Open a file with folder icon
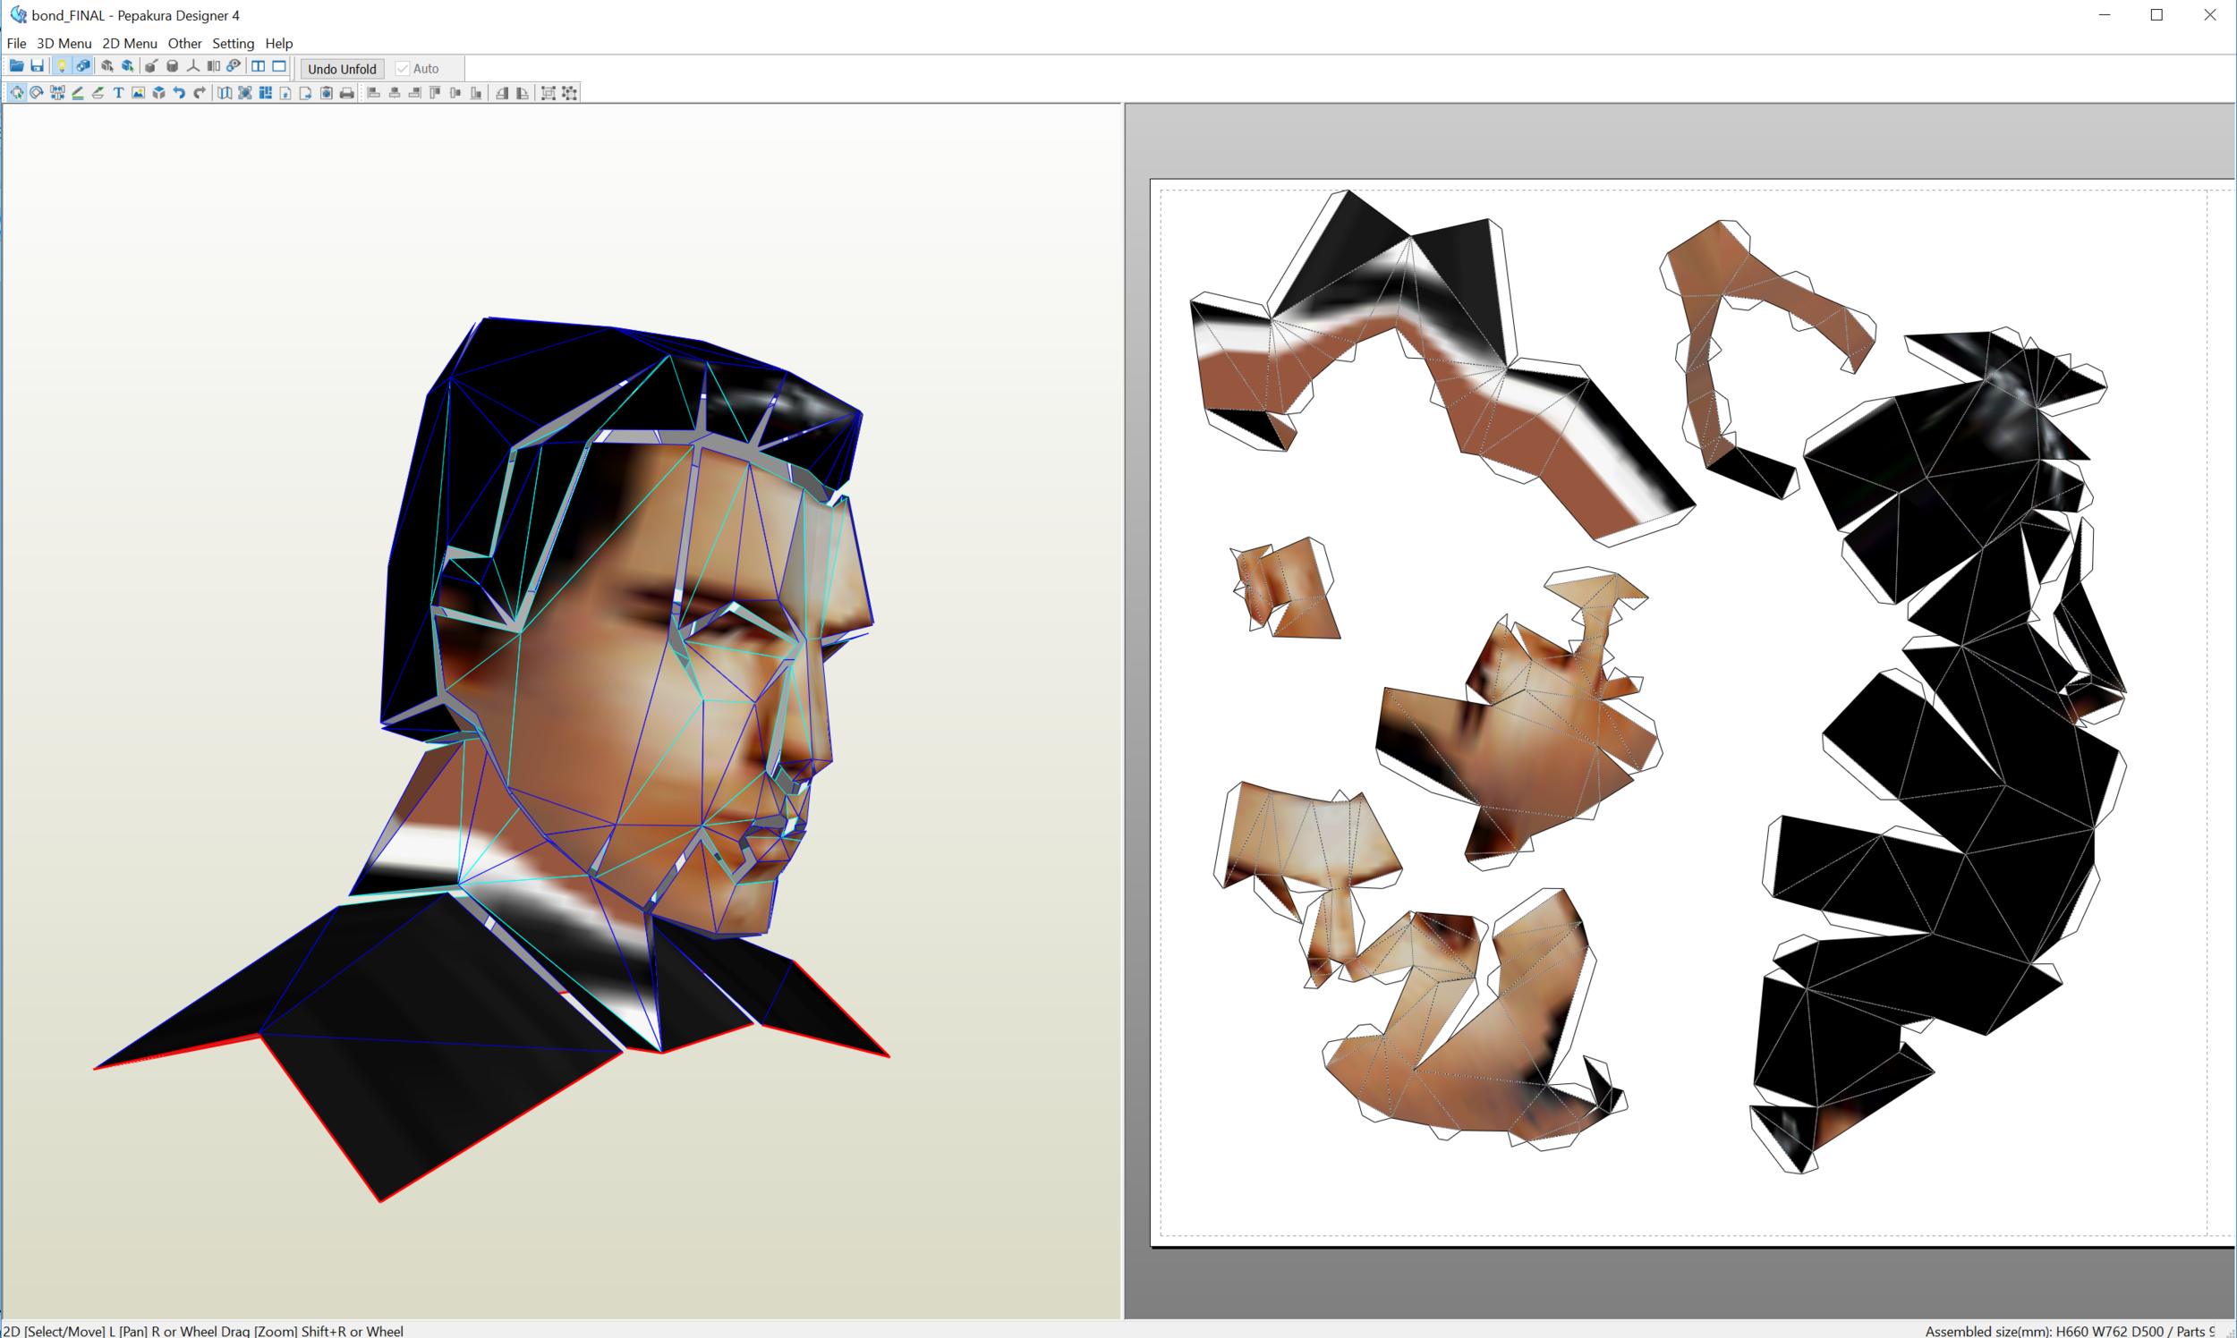This screenshot has height=1338, width=2237. [16, 67]
